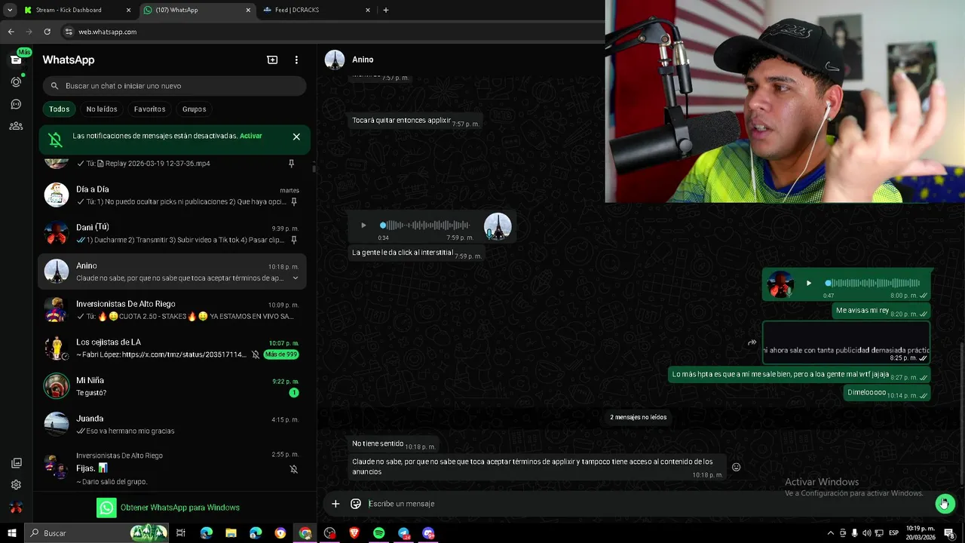Image resolution: width=965 pixels, height=543 pixels.
Task: Dismiss the notifications disabled banner
Action: (x=296, y=137)
